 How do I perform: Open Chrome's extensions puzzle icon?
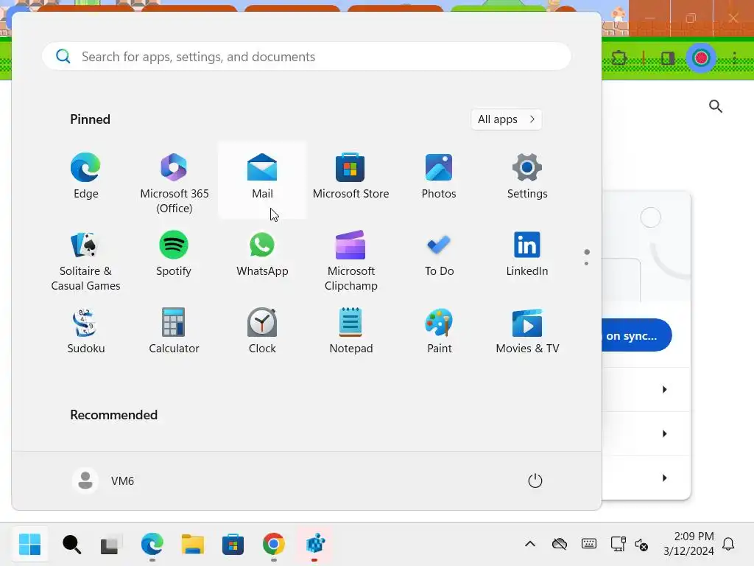619,58
